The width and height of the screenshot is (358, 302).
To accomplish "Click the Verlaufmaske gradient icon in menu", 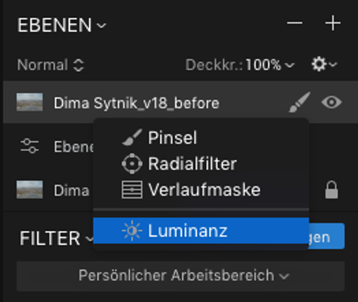I will (132, 190).
